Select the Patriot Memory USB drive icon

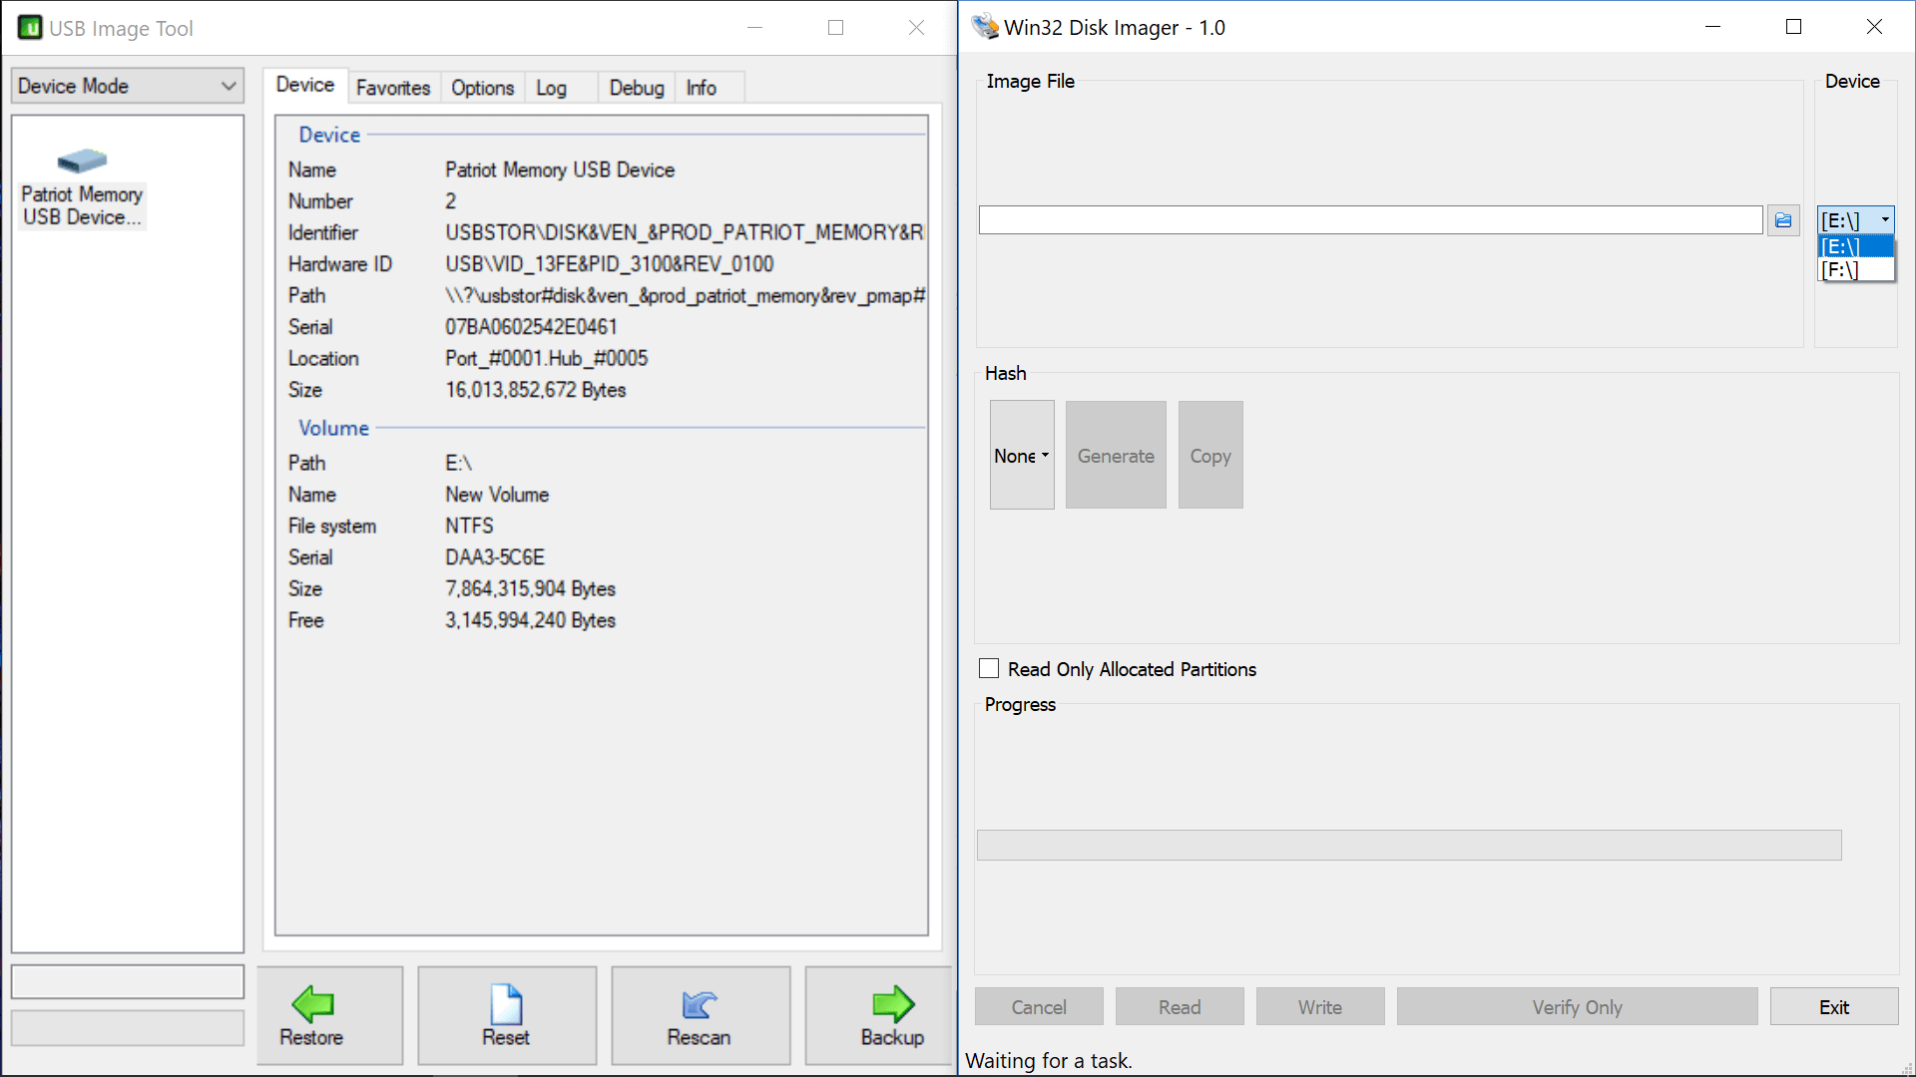82,161
